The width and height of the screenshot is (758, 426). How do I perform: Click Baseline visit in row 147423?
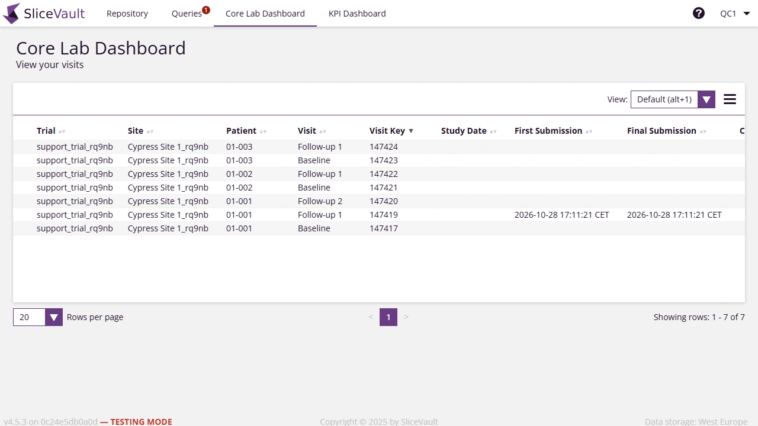coord(314,160)
